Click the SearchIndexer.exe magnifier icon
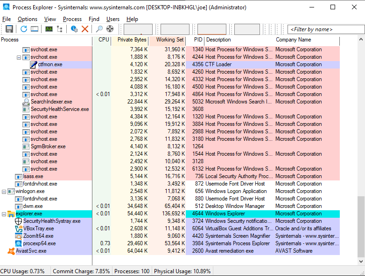The image size is (365, 276). (26, 102)
